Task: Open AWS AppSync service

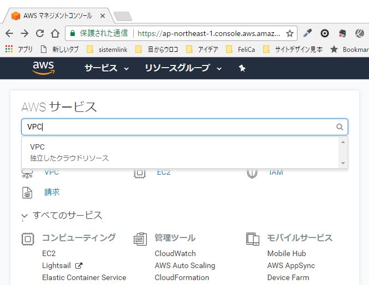Action: click(x=291, y=265)
